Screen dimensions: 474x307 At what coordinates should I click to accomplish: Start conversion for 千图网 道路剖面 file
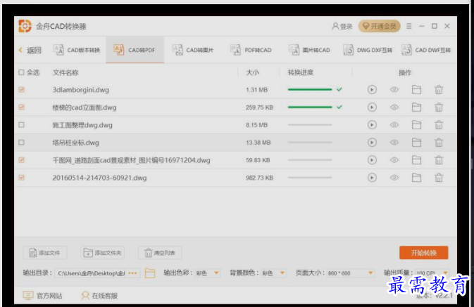click(372, 160)
